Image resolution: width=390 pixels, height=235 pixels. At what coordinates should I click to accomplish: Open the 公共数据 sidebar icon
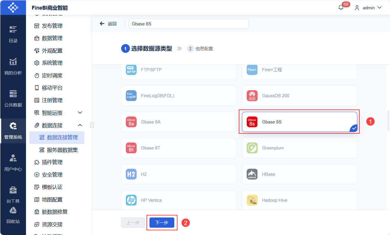pos(13,98)
